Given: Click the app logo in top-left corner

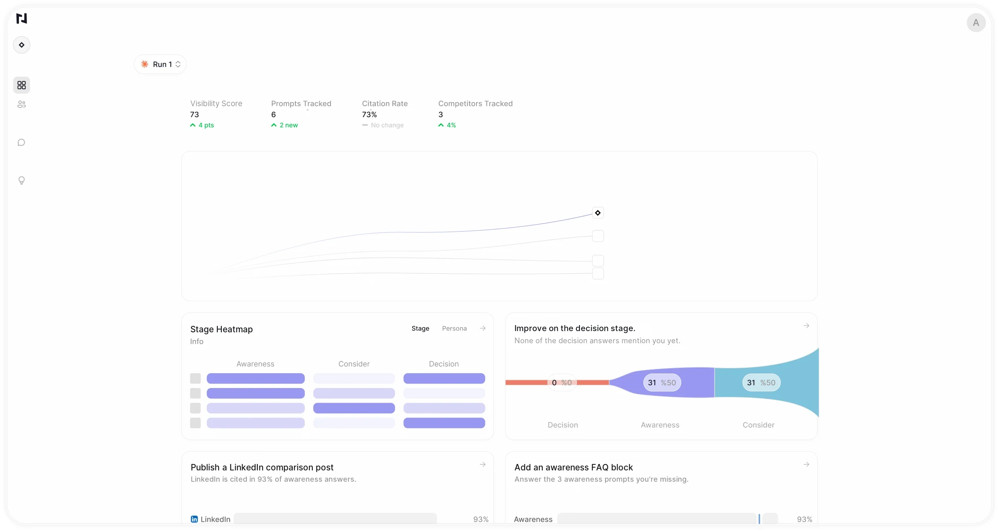Looking at the screenshot, I should click(21, 19).
